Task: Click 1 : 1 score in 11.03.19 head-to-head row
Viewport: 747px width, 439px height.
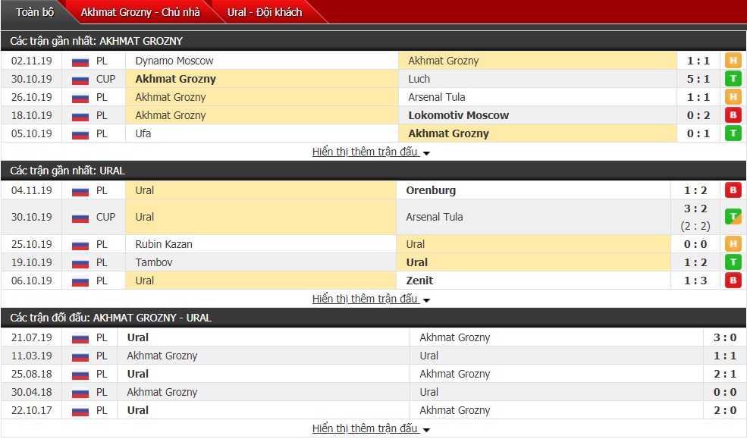Action: (x=724, y=356)
